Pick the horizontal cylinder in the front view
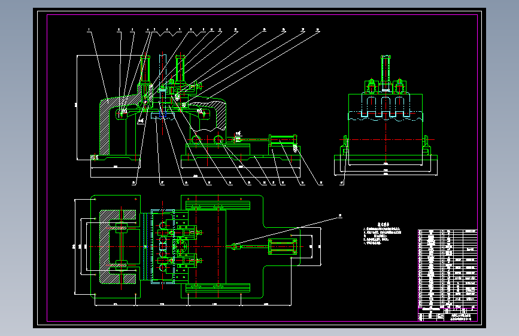519x336 pixels. pyautogui.click(x=283, y=140)
